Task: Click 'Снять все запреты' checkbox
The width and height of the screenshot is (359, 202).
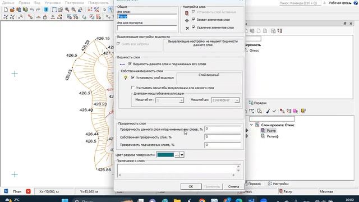Action: coord(118,44)
